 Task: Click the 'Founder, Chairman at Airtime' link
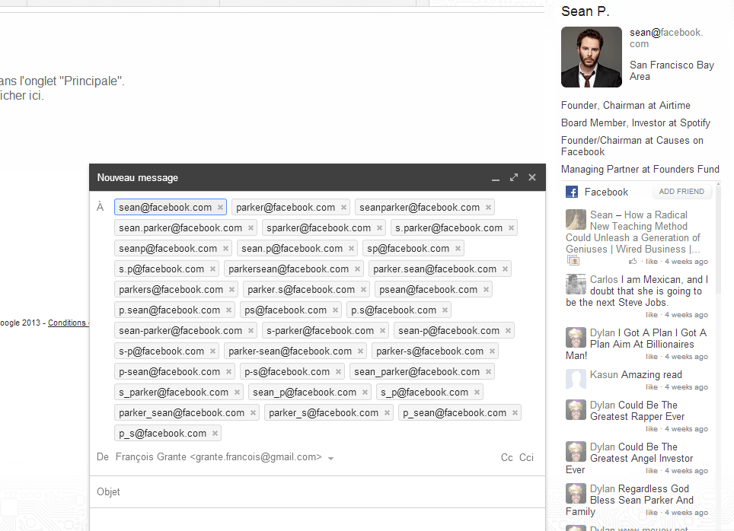pos(625,105)
